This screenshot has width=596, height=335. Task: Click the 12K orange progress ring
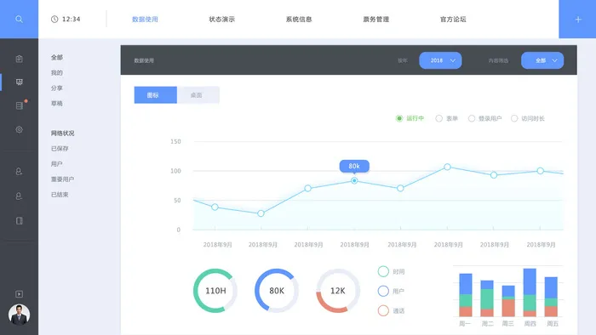click(338, 291)
